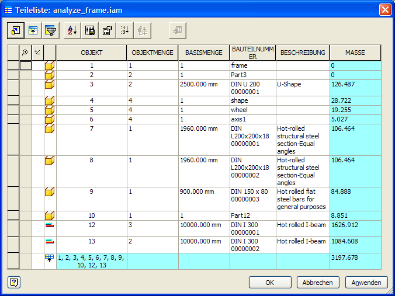Open Filter Settings with the funnel icon
This screenshot has height=296, width=395.
51,30
